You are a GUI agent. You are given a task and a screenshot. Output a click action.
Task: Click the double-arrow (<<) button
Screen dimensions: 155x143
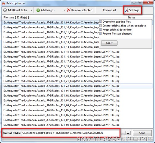128,133
